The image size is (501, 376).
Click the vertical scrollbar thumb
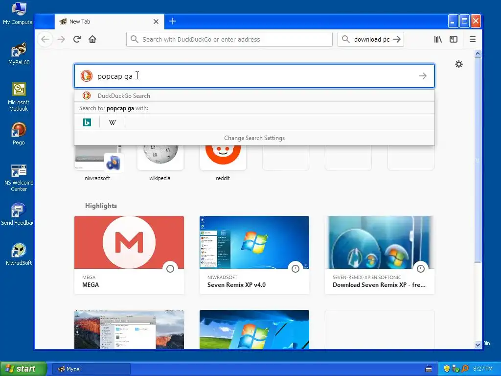(x=478, y=160)
